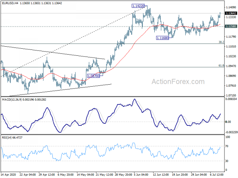This screenshot has width=238, height=178.
Task: Click the RSI 70 level axis value
Action: [227, 147]
